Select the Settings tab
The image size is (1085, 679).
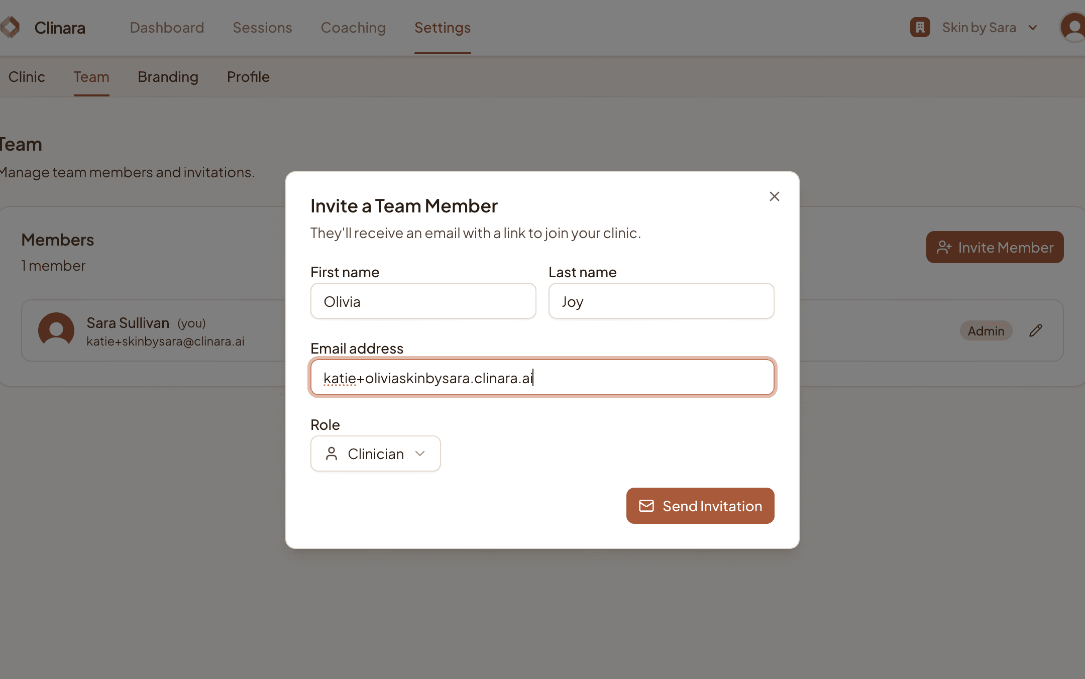click(x=443, y=28)
